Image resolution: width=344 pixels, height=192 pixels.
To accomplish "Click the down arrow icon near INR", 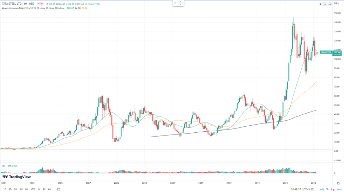I will [x=321, y=4].
